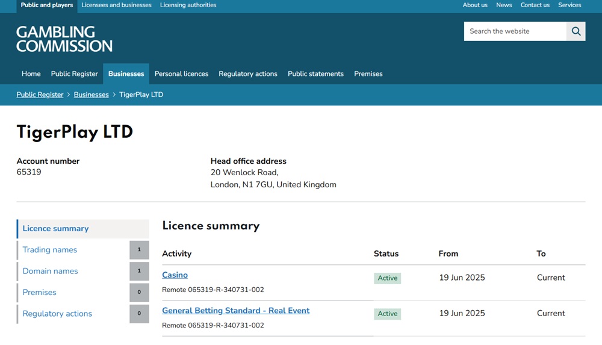The height and width of the screenshot is (345, 602).
Task: Open Public Register in main navigation
Action: [x=75, y=74]
